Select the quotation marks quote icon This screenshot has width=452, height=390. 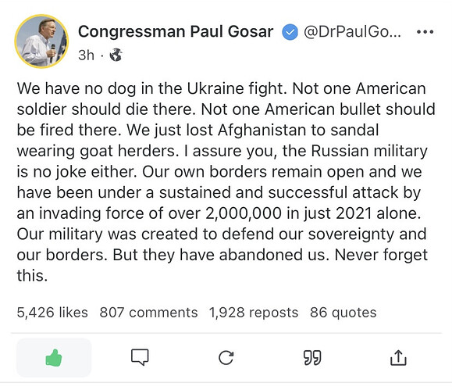click(x=312, y=358)
